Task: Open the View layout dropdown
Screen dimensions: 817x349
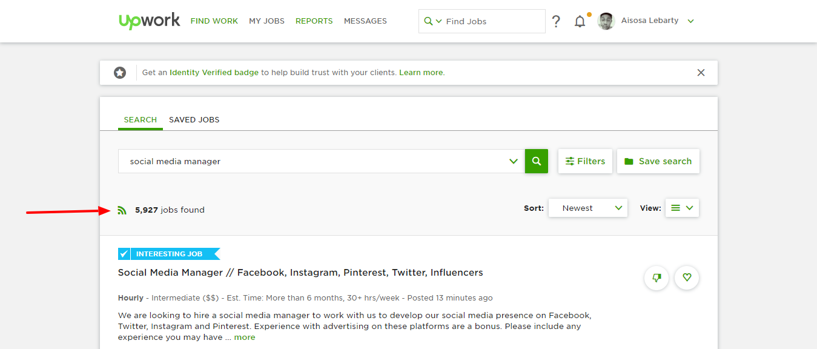Action: (x=682, y=208)
